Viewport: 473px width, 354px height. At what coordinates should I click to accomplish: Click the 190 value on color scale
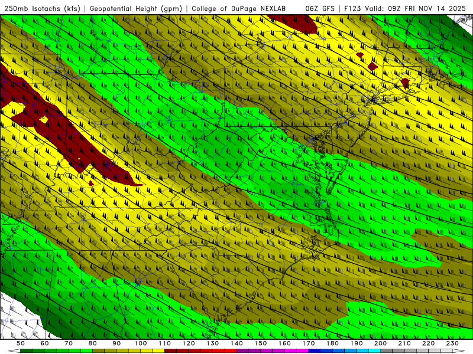pos(357,343)
